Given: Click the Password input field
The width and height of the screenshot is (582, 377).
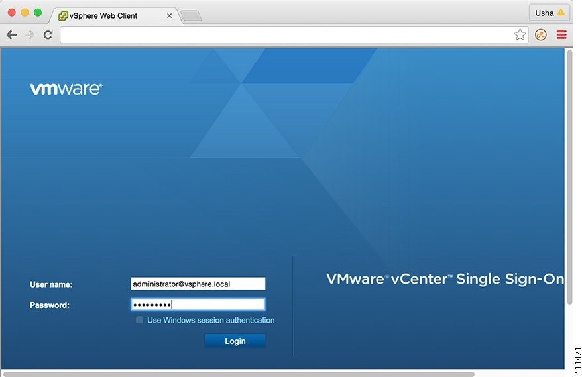Looking at the screenshot, I should click(198, 305).
